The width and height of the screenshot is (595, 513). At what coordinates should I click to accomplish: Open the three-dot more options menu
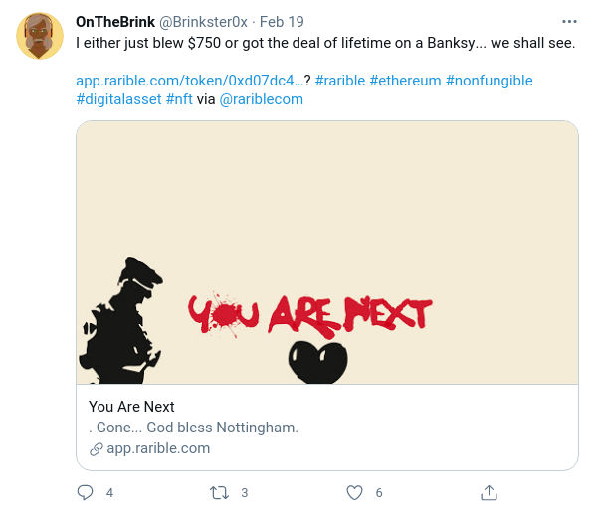click(569, 22)
